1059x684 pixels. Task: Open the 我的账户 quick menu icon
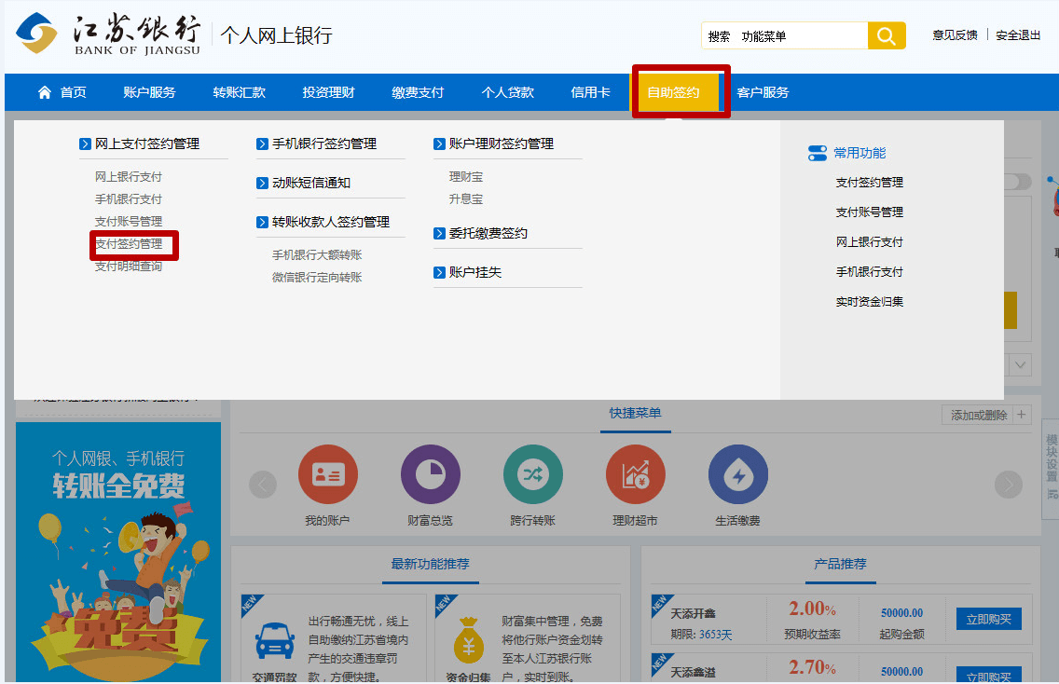point(327,475)
